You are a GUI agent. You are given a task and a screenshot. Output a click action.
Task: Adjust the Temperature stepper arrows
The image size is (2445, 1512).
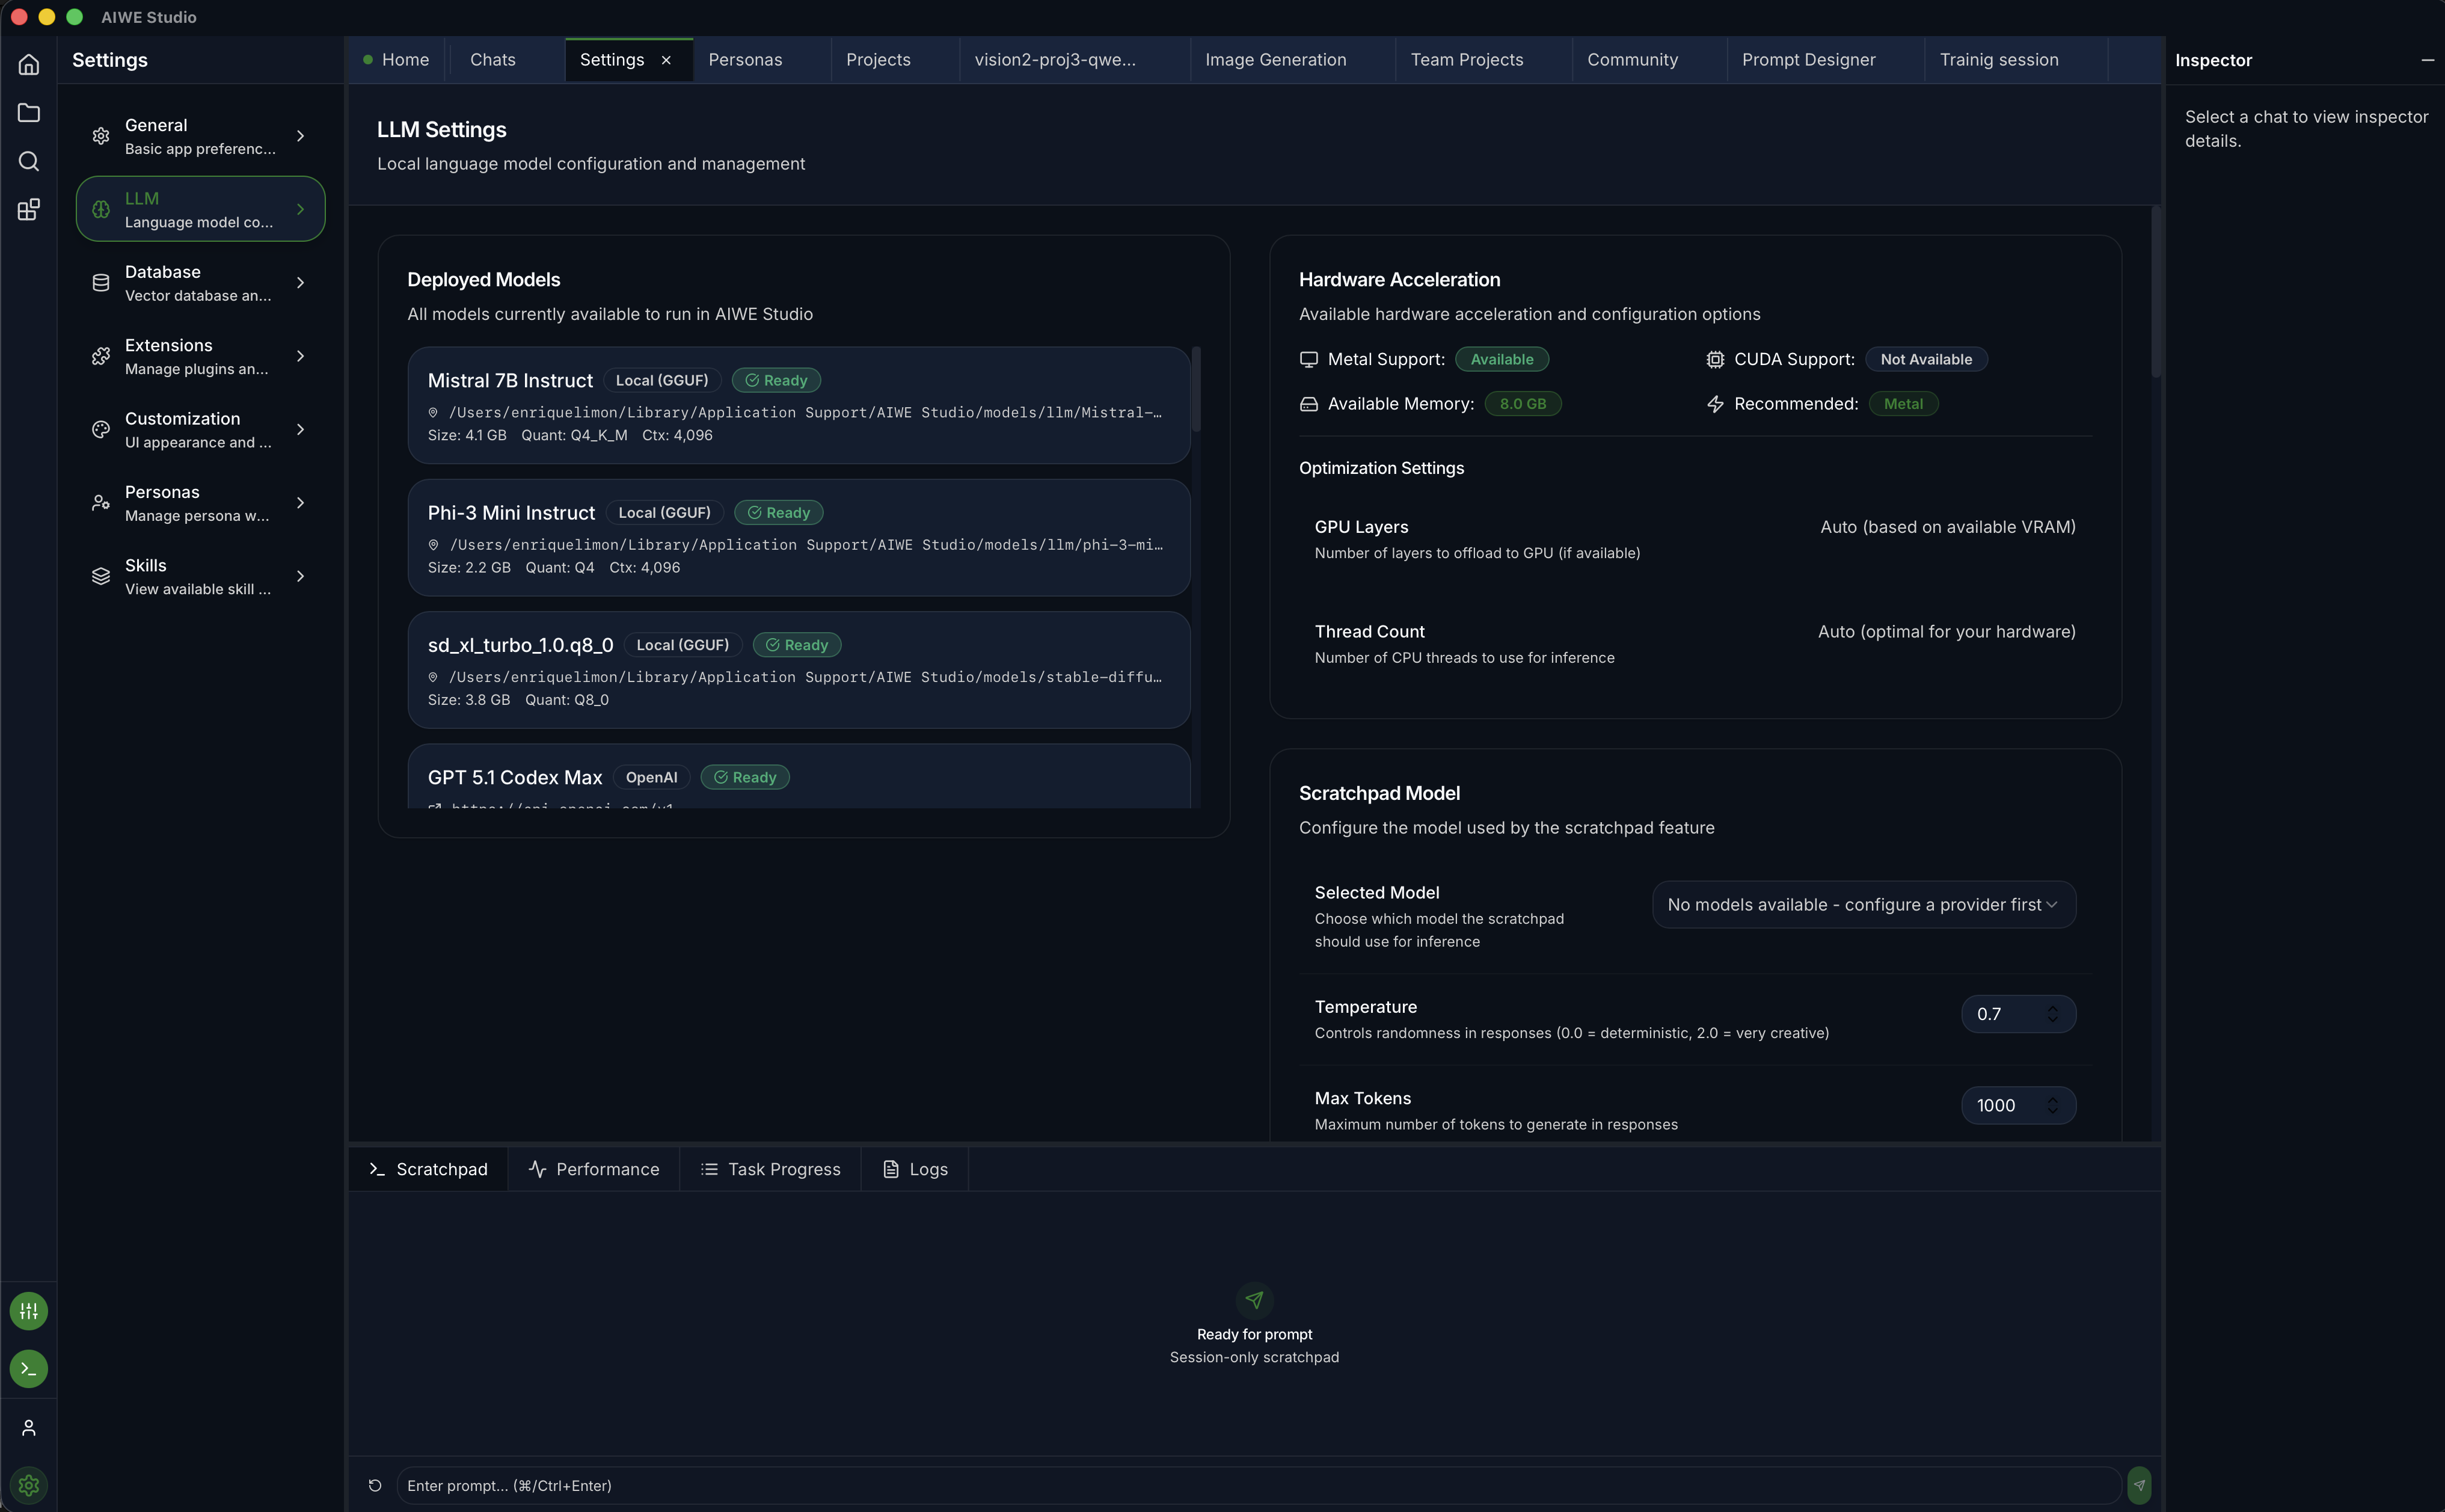(2052, 1014)
